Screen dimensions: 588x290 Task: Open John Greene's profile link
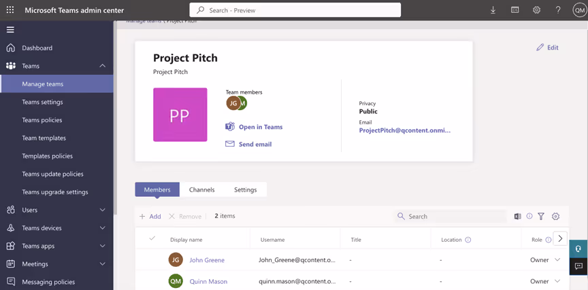pyautogui.click(x=207, y=260)
